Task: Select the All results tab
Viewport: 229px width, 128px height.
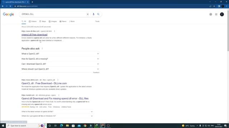Action: [24, 21]
